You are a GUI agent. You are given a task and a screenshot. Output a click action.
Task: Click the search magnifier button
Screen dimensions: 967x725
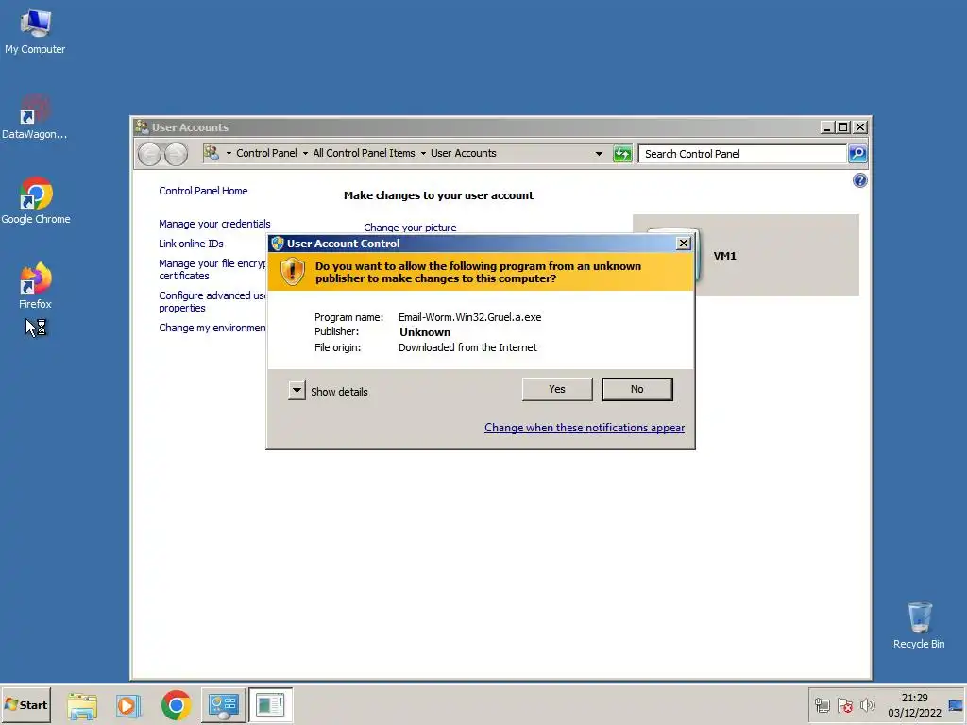click(857, 154)
